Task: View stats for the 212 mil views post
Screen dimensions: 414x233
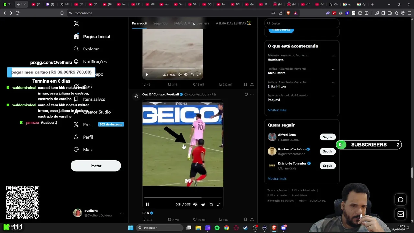Action: pyautogui.click(x=225, y=84)
